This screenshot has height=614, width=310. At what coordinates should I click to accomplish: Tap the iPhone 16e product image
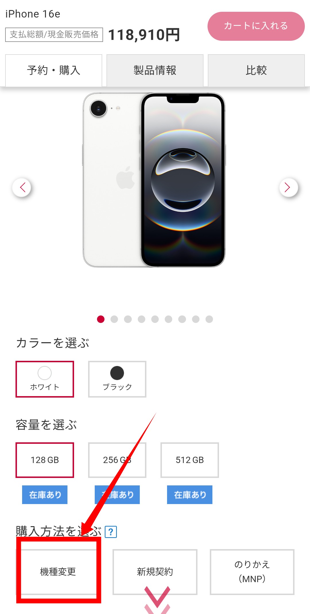[154, 180]
